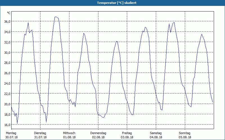Click the date 30.07.18

[x=12, y=137]
